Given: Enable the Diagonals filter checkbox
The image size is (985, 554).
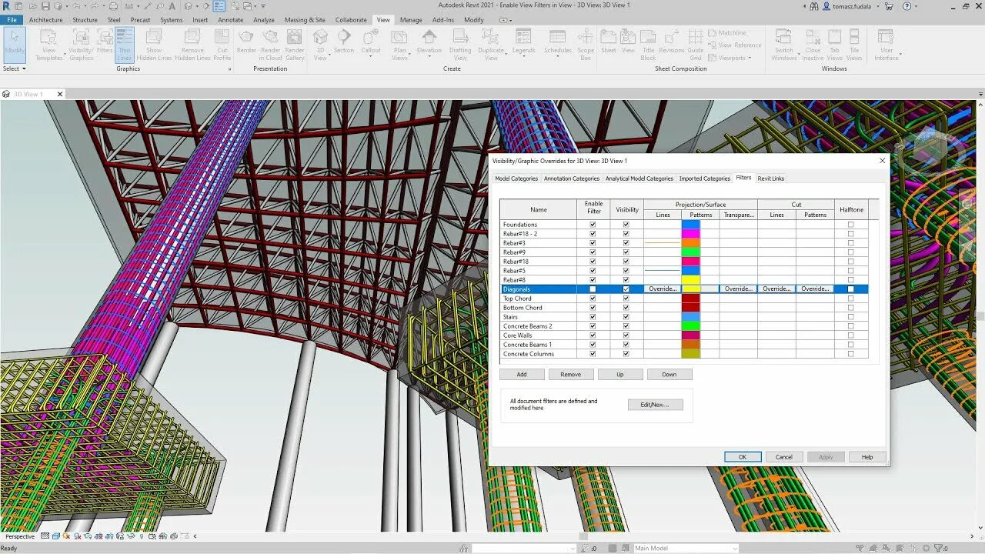Looking at the screenshot, I should [x=593, y=289].
